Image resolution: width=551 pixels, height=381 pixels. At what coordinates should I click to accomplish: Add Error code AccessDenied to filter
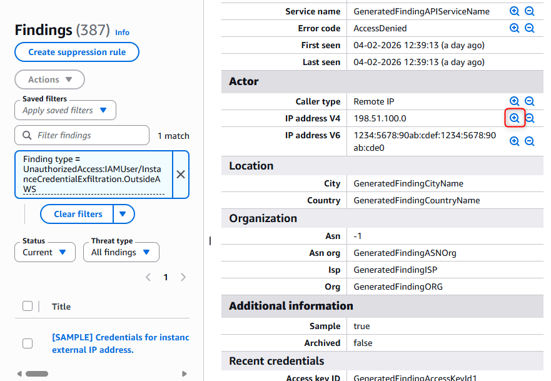[514, 28]
